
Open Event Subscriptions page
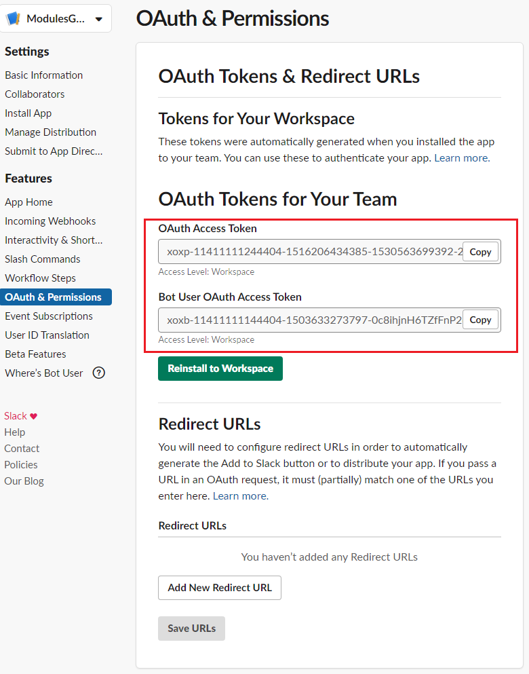coord(49,316)
